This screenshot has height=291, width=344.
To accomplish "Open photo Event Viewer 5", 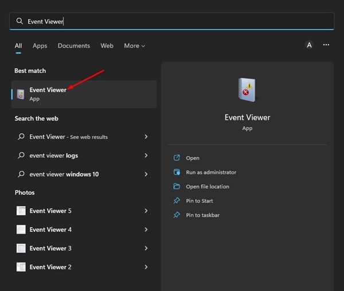I will click(x=84, y=211).
